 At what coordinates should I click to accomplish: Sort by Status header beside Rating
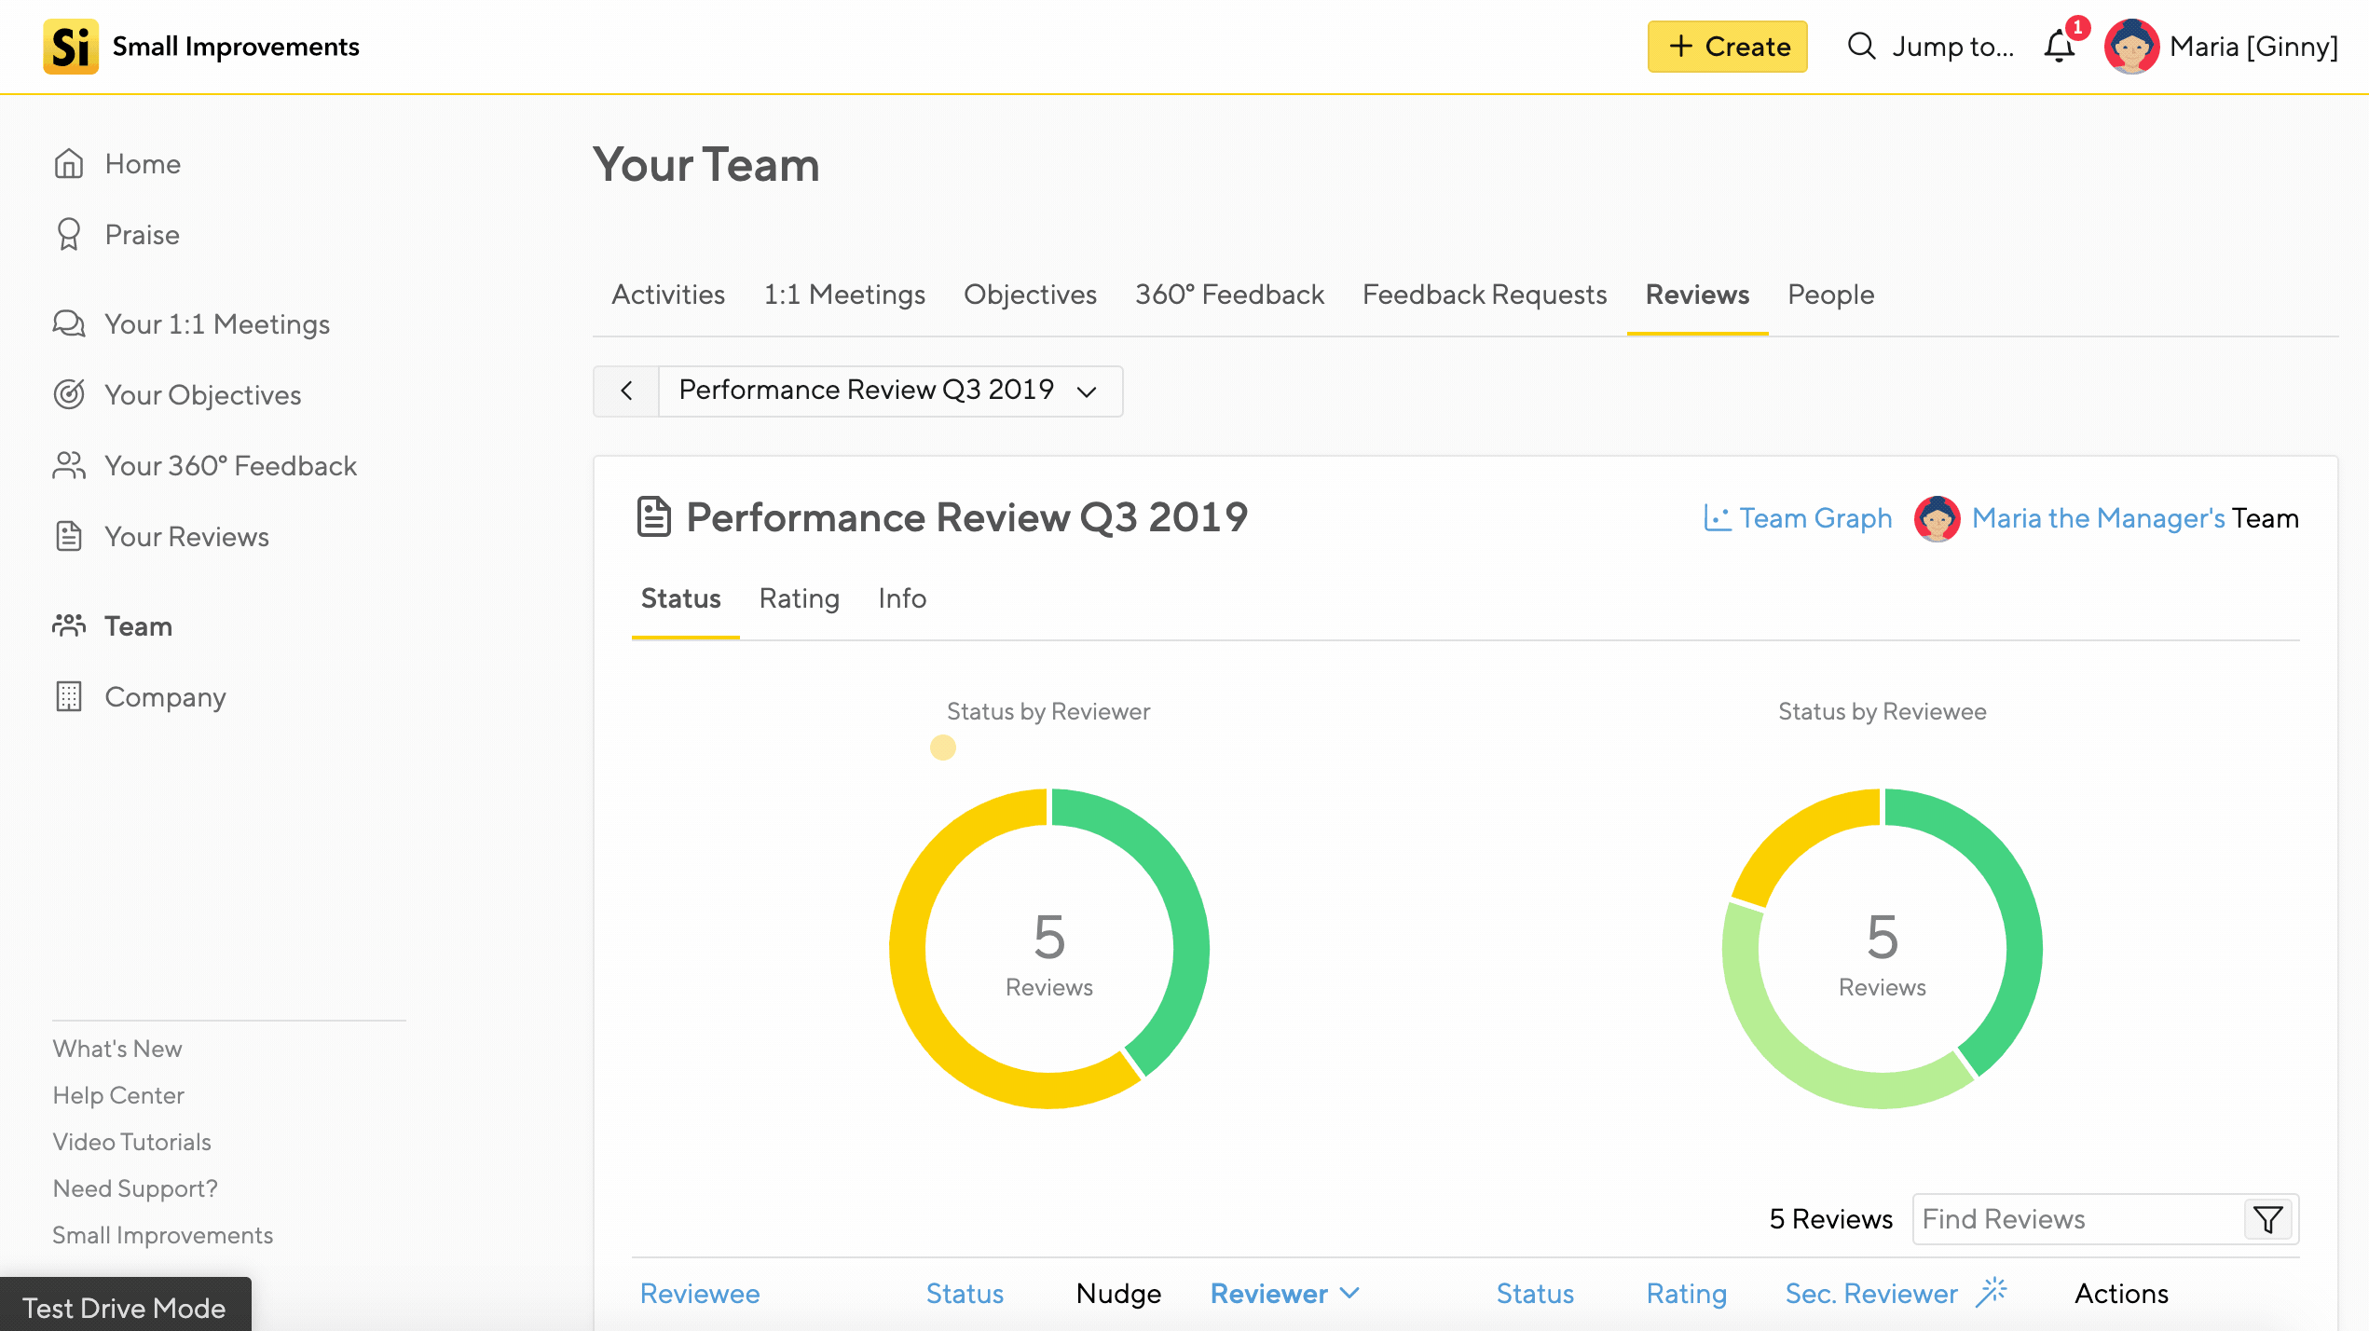click(x=1535, y=1293)
